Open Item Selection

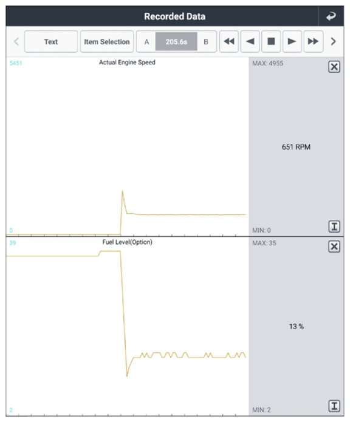point(107,41)
